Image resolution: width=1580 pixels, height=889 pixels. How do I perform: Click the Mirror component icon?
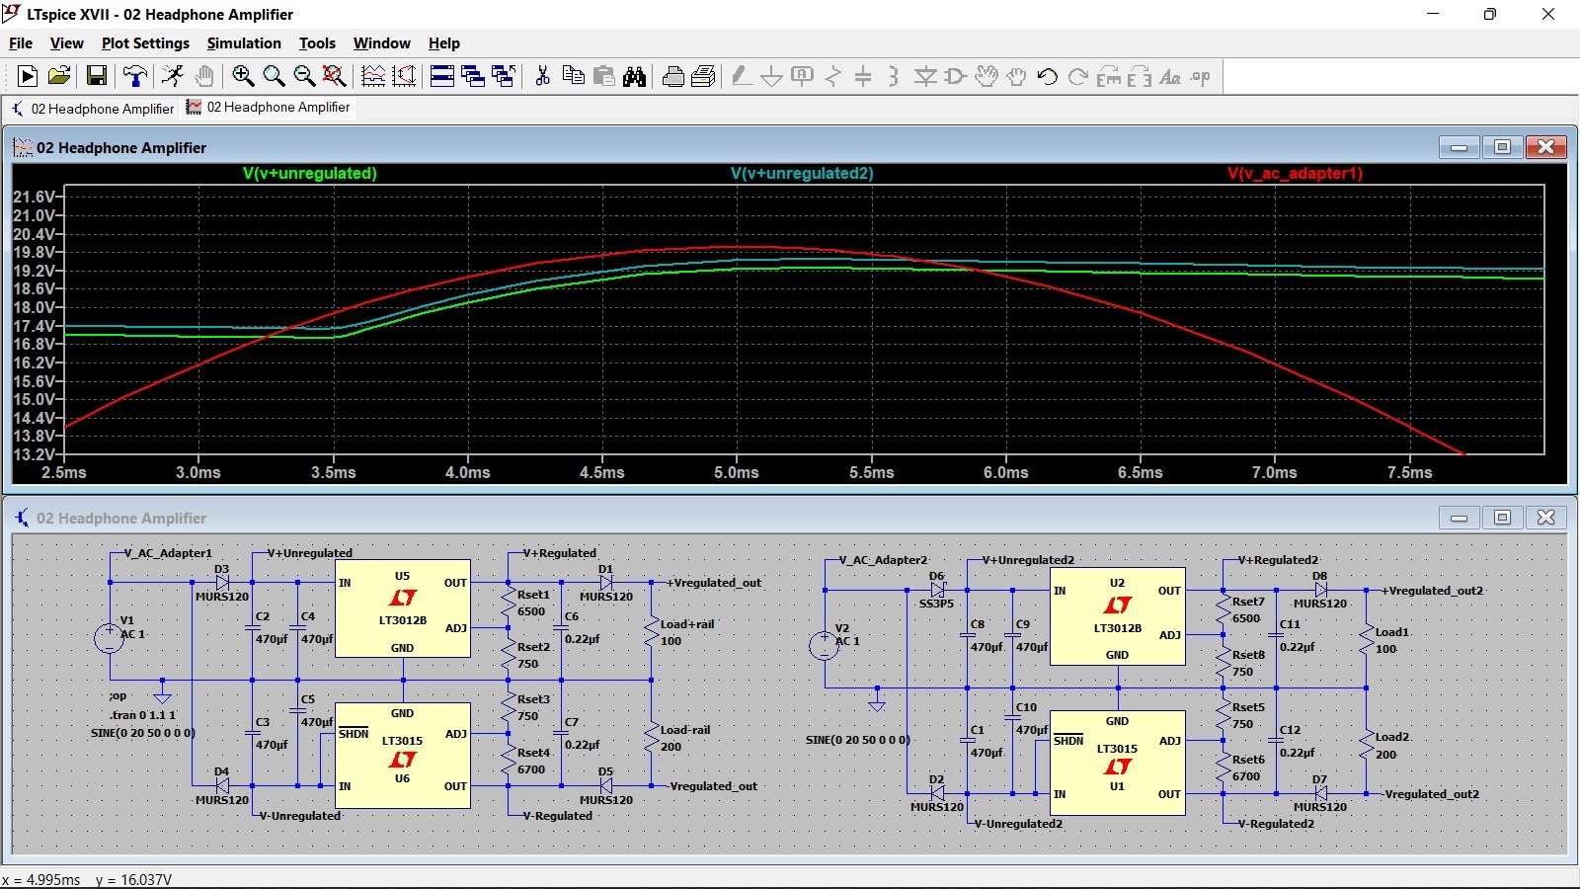coord(1140,76)
